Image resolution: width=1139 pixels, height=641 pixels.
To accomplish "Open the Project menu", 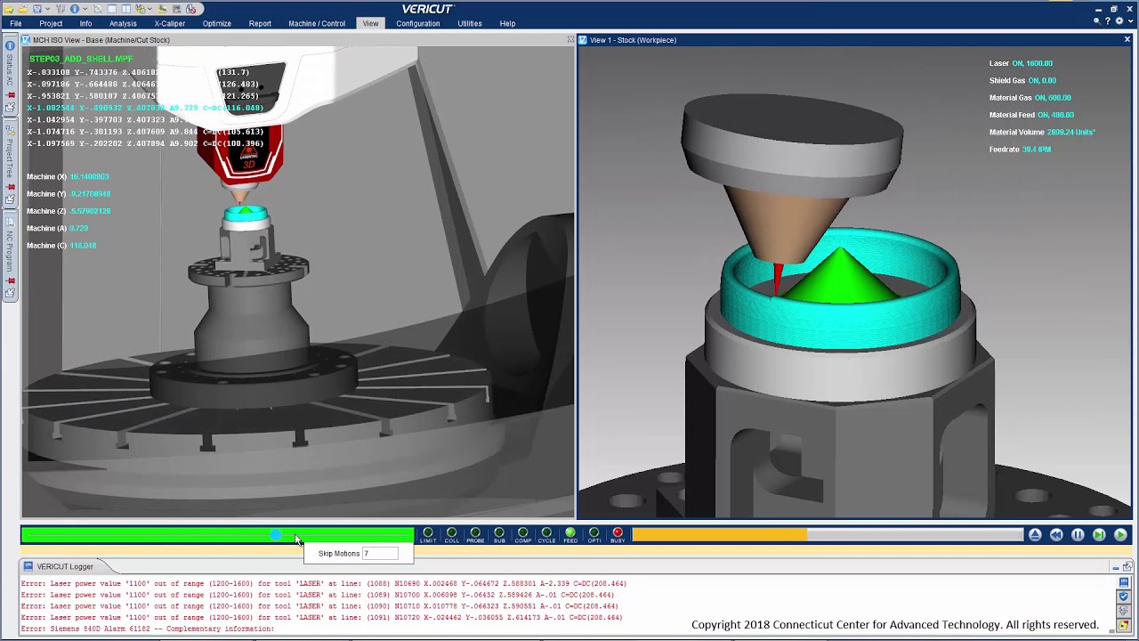I will tap(51, 24).
